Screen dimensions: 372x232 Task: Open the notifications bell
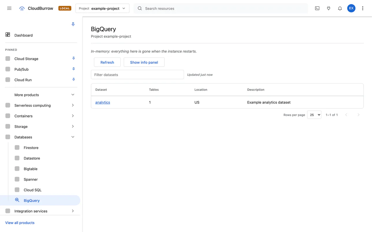340,8
